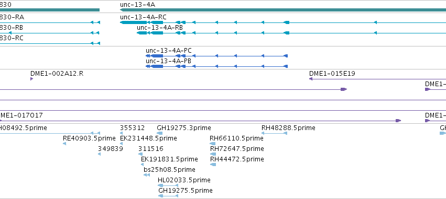Screen dimensions: 446x199
Task: Click the 349839 feature arrow
Action: tap(99, 154)
